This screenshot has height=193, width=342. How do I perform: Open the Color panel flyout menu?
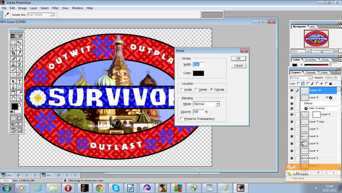[x=340, y=59]
